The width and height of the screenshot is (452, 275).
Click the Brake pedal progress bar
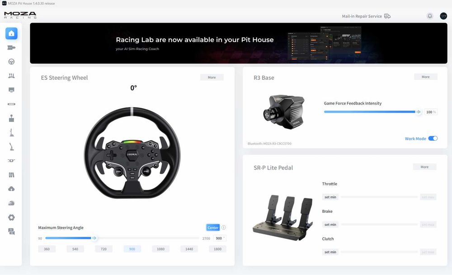[x=379, y=225]
